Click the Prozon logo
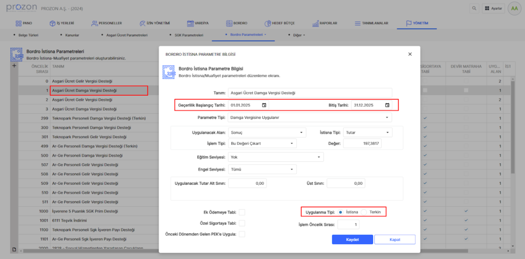 tap(22, 8)
